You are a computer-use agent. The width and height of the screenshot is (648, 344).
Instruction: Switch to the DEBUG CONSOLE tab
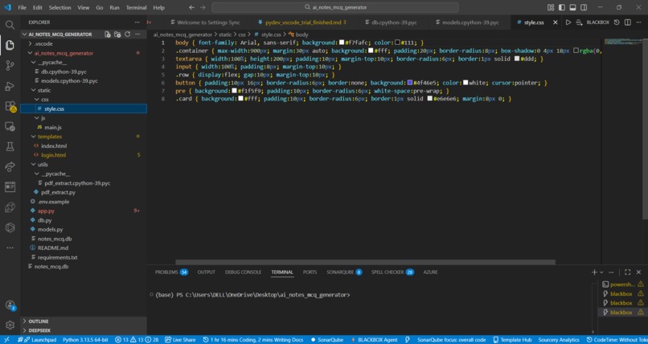coord(243,272)
